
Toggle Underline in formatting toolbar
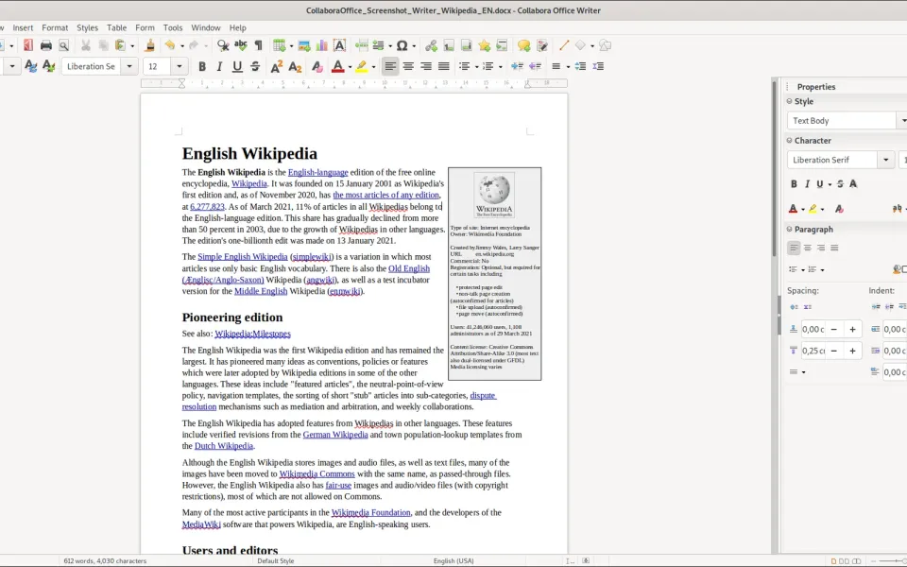coord(237,66)
